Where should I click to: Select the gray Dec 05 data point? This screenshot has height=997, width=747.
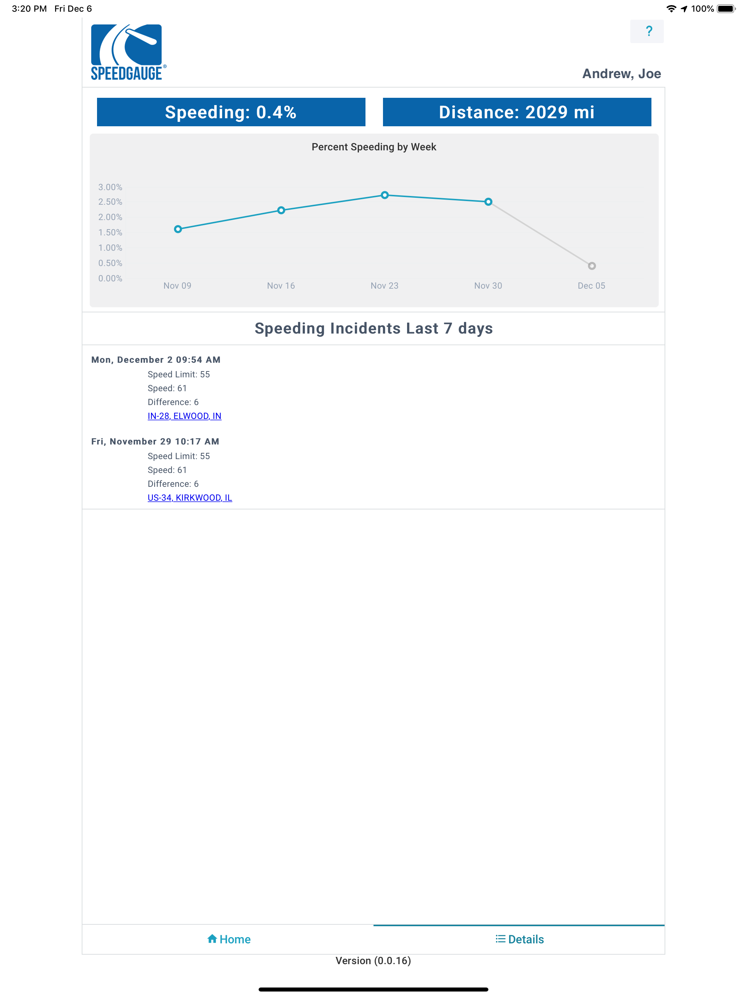[x=592, y=266]
